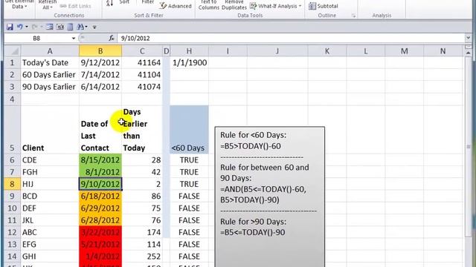Click the formula bar showing 9/10/2012
Image resolution: width=476 pixels, height=267 pixels.
(x=292, y=39)
